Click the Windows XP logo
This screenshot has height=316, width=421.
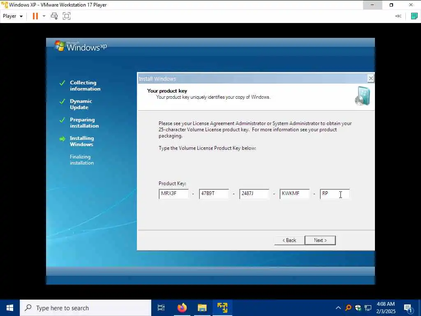[x=81, y=46]
